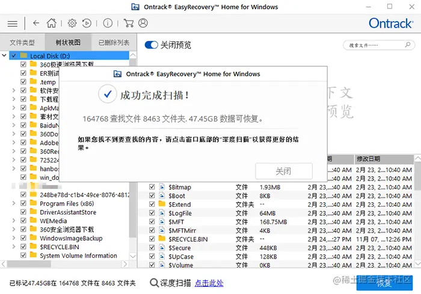
Task: Click the file list scroll up arrow
Action: 418,158
